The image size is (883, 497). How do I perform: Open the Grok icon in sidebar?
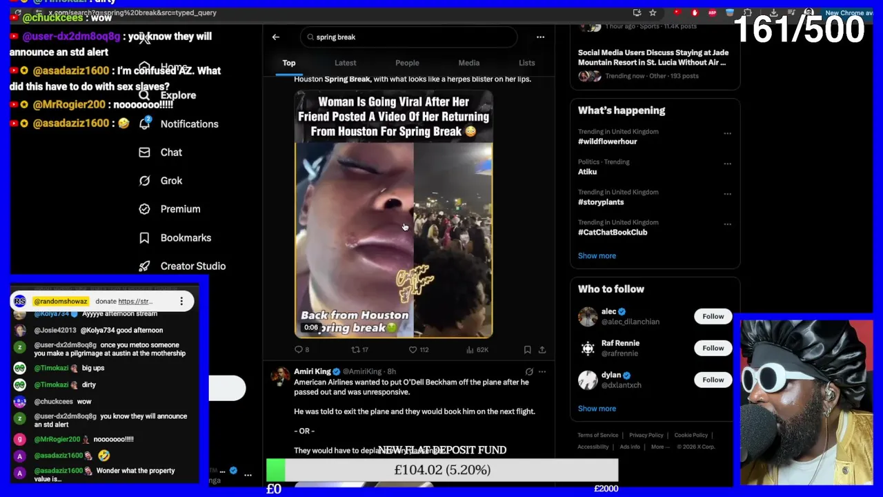tap(144, 180)
